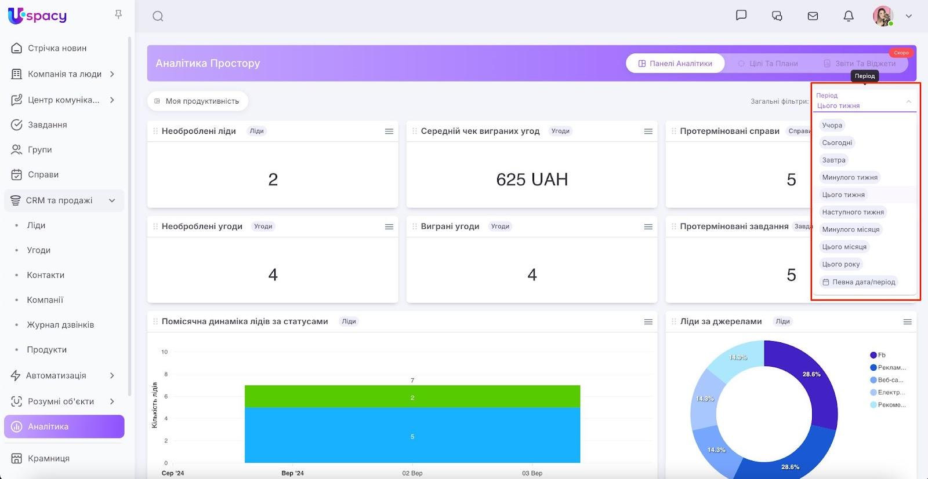Select Аналітика in the sidebar
This screenshot has height=479, width=928.
64,426
